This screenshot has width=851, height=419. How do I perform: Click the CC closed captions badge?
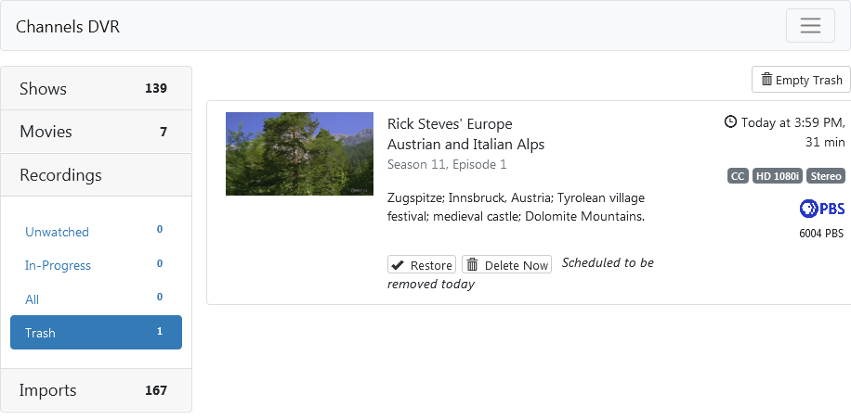click(738, 176)
